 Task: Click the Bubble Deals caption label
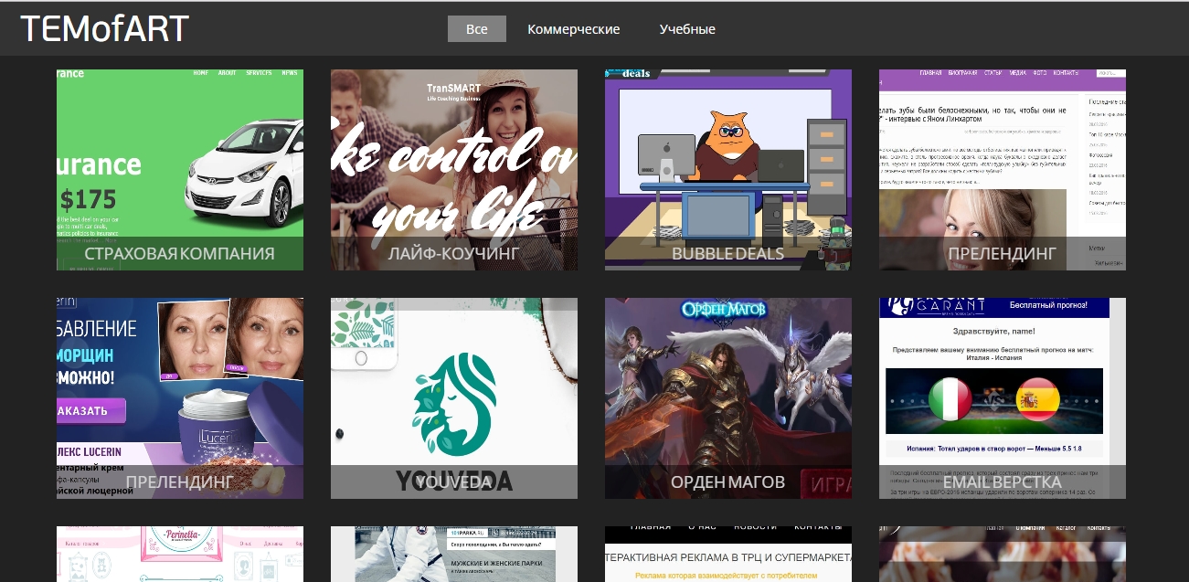(x=728, y=253)
